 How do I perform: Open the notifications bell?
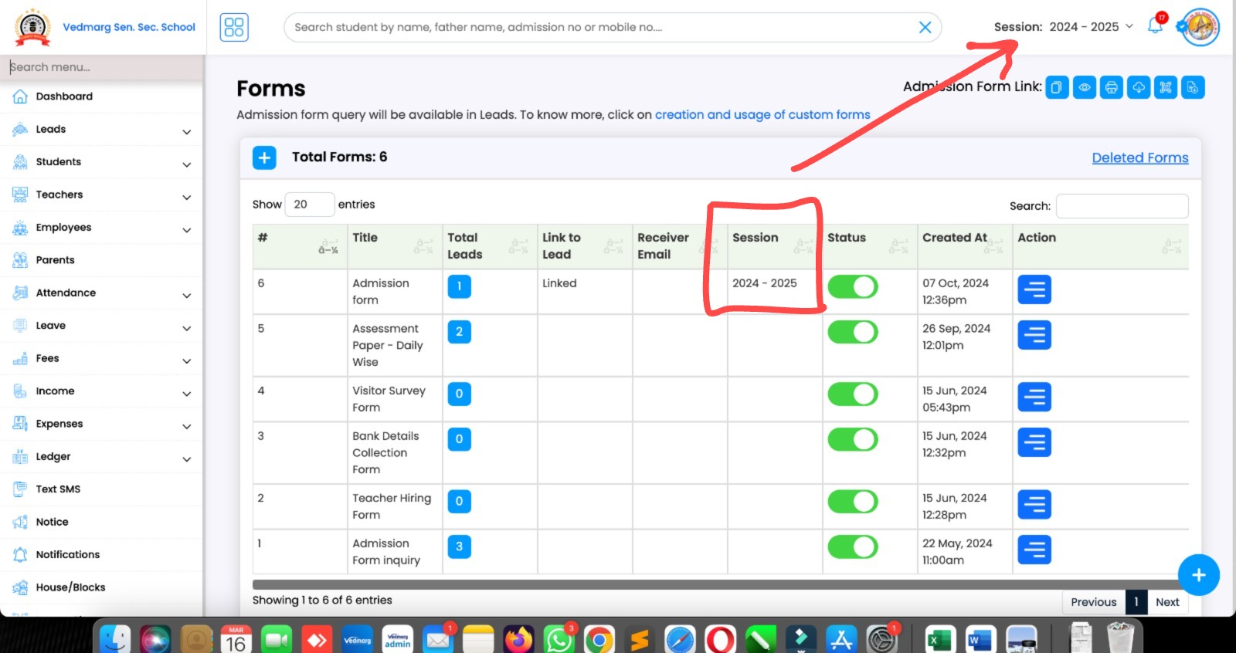[1155, 26]
